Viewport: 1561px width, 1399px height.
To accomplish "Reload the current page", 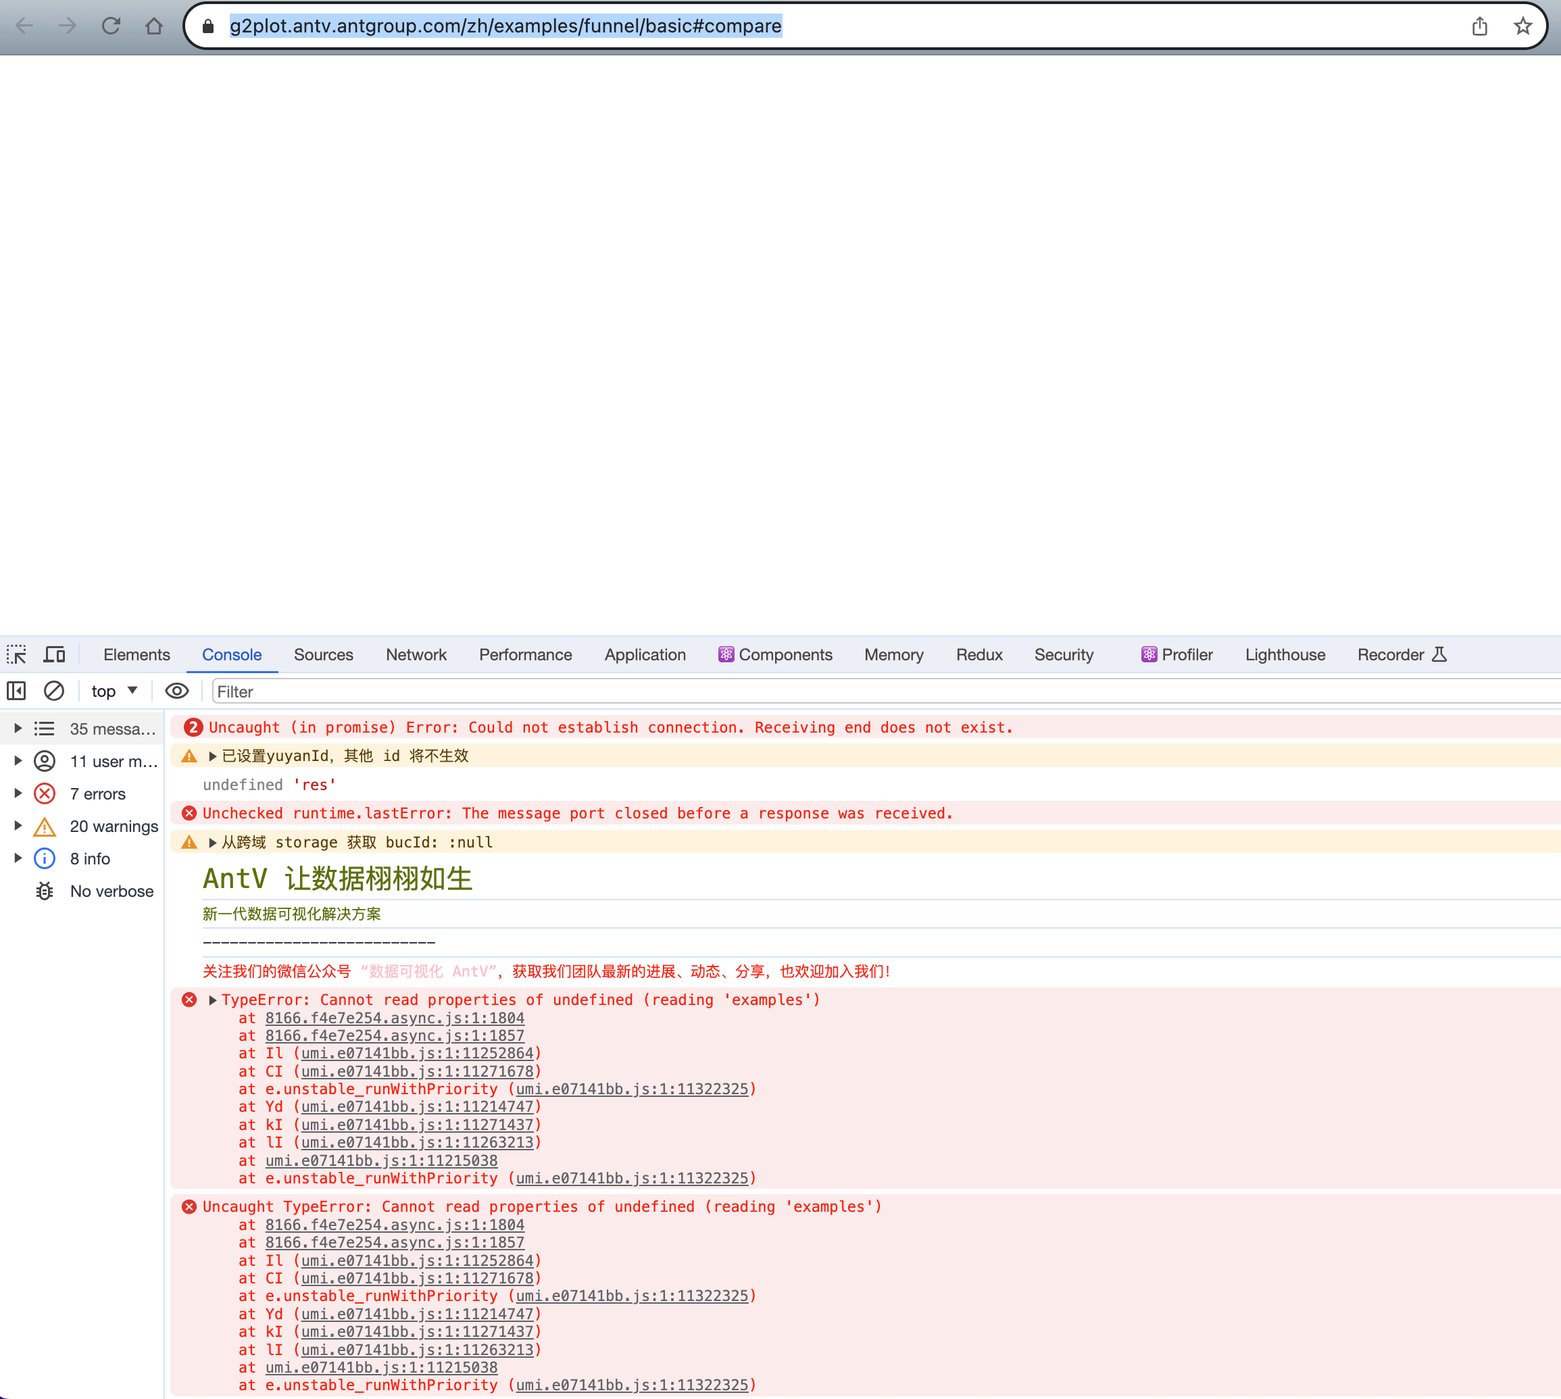I will (111, 26).
